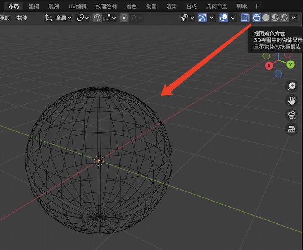Open the 建模 workspace tab

(34, 6)
